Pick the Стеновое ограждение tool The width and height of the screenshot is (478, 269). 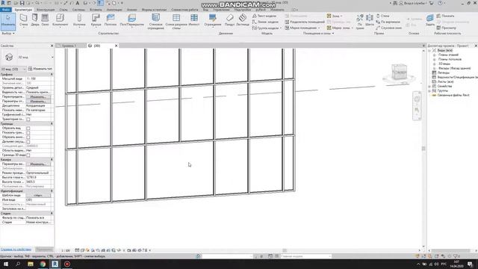(156, 22)
